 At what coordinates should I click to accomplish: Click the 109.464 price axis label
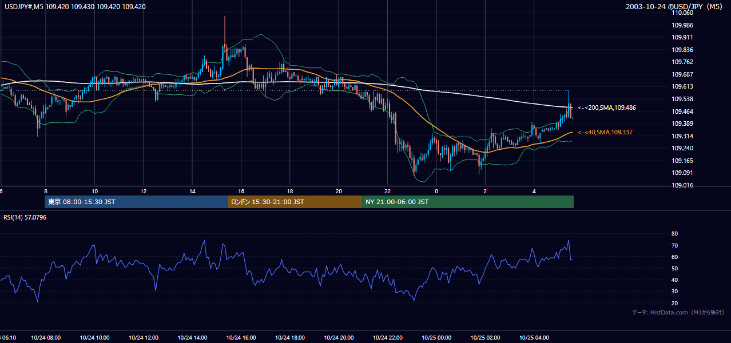pos(683,111)
